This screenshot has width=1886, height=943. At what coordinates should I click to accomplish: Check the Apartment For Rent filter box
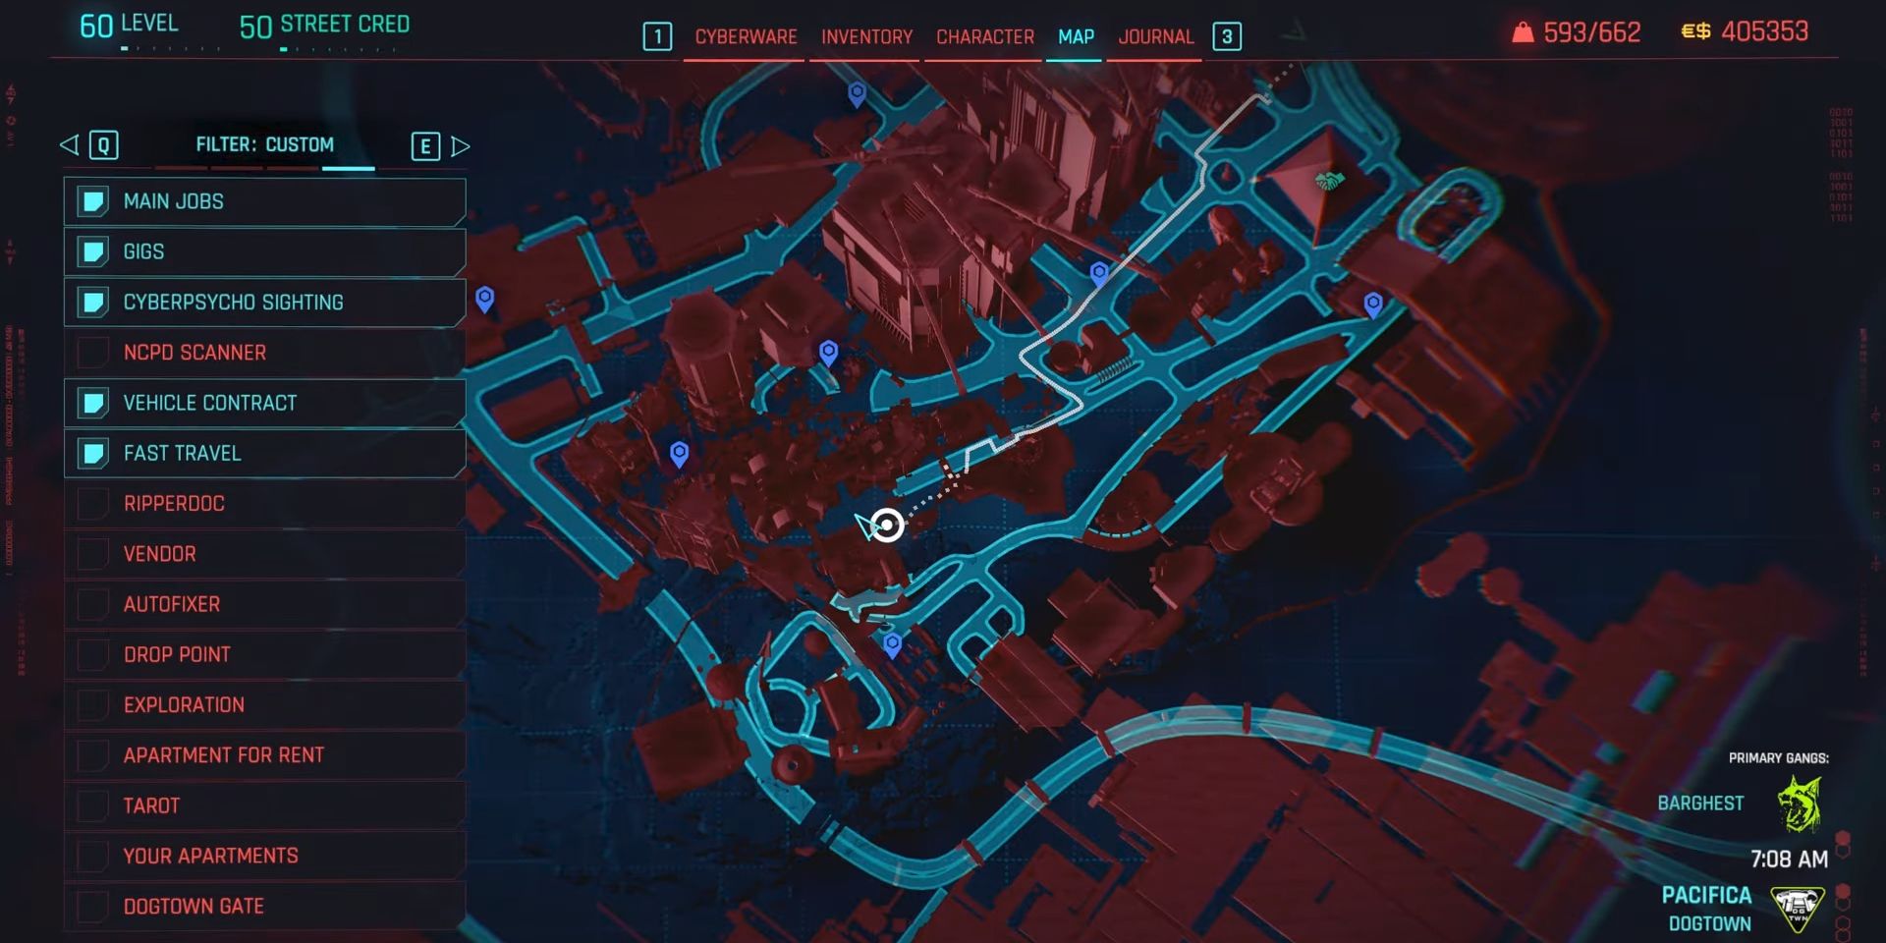pos(93,755)
